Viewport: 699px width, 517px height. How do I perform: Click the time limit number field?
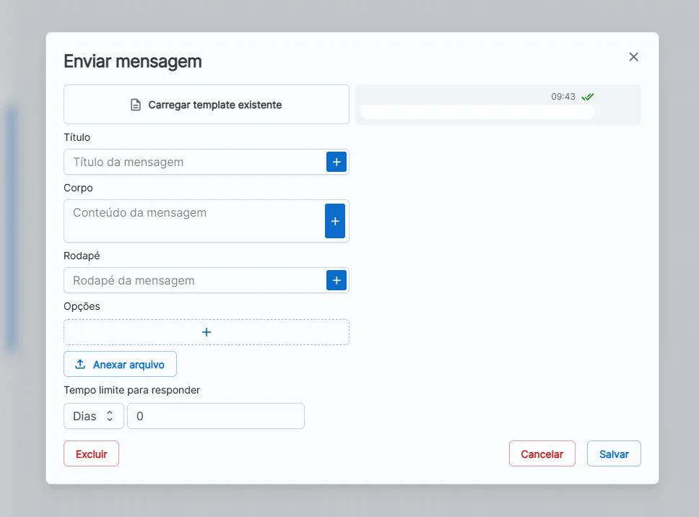(x=216, y=416)
